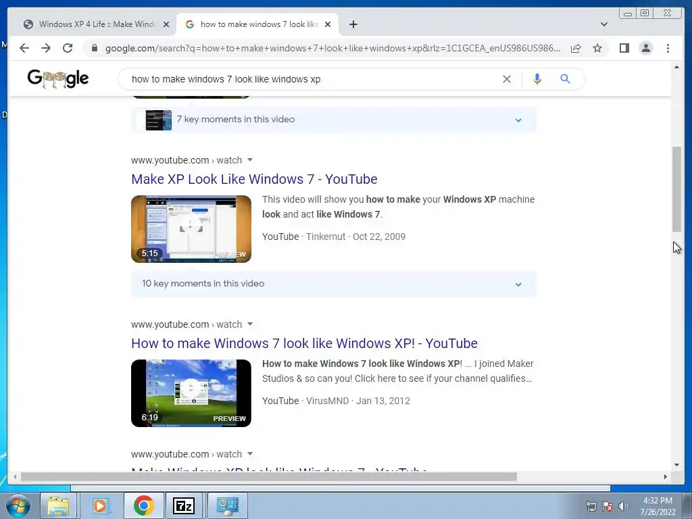The image size is (692, 519).
Task: Clear the search box with the X
Action: (507, 79)
